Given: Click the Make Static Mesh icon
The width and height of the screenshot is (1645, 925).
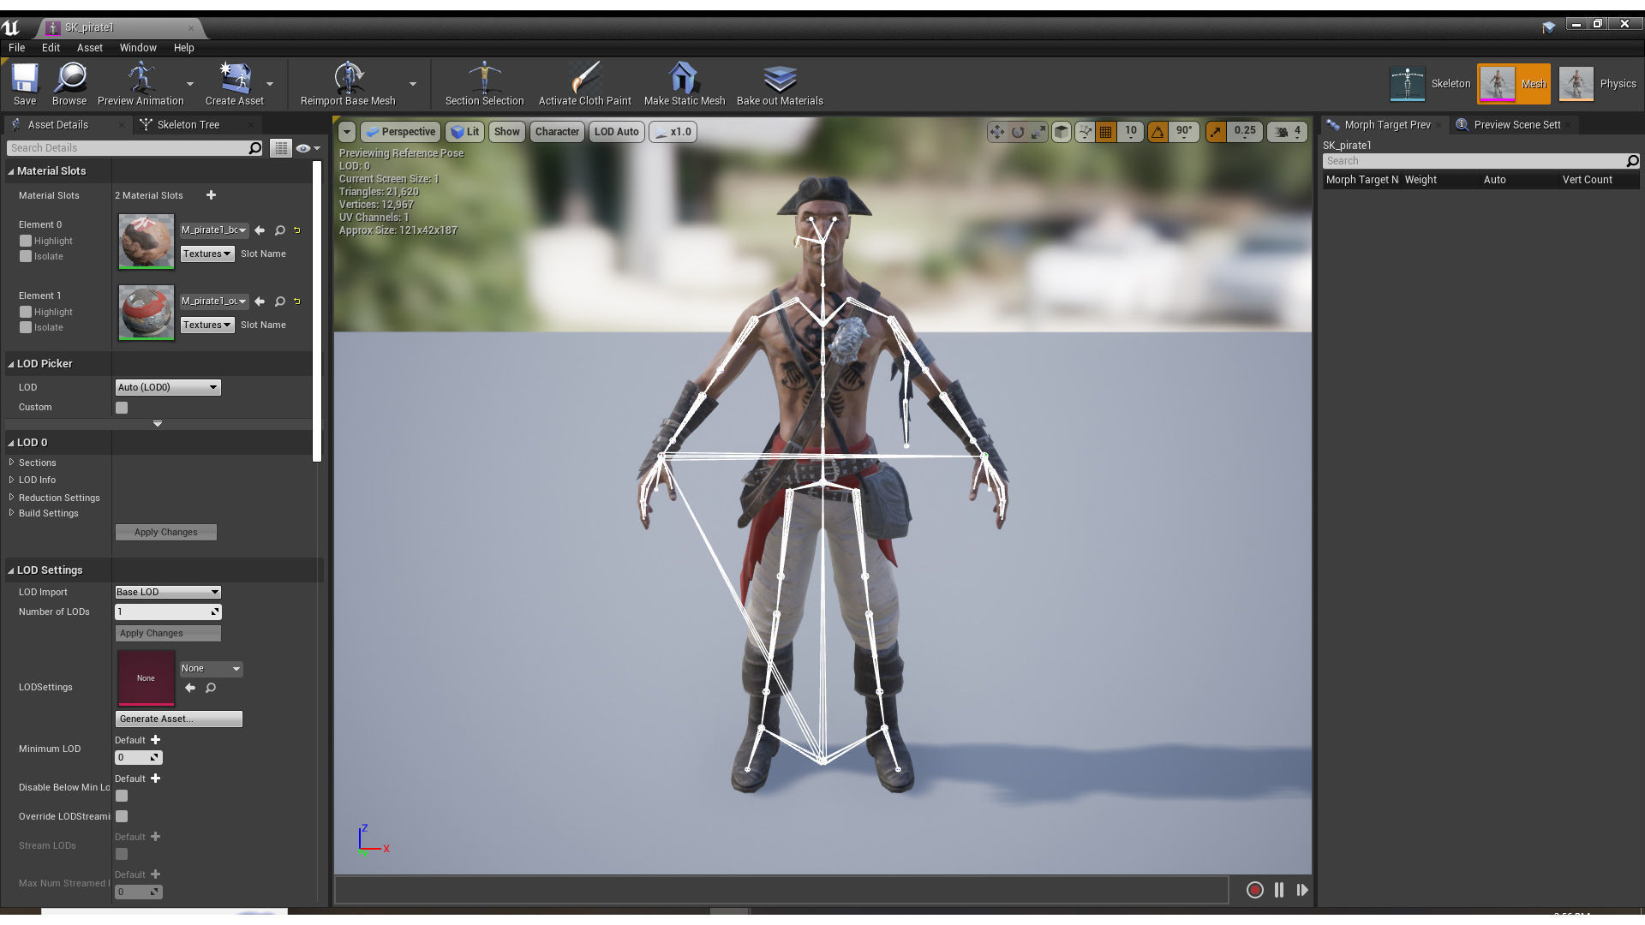Looking at the screenshot, I should (684, 83).
